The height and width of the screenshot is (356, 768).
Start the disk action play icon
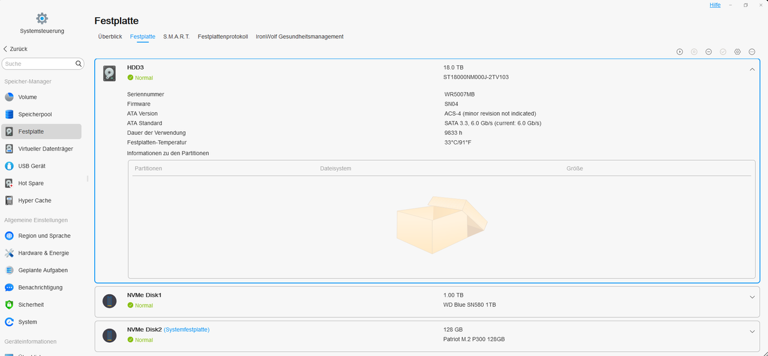[680, 52]
